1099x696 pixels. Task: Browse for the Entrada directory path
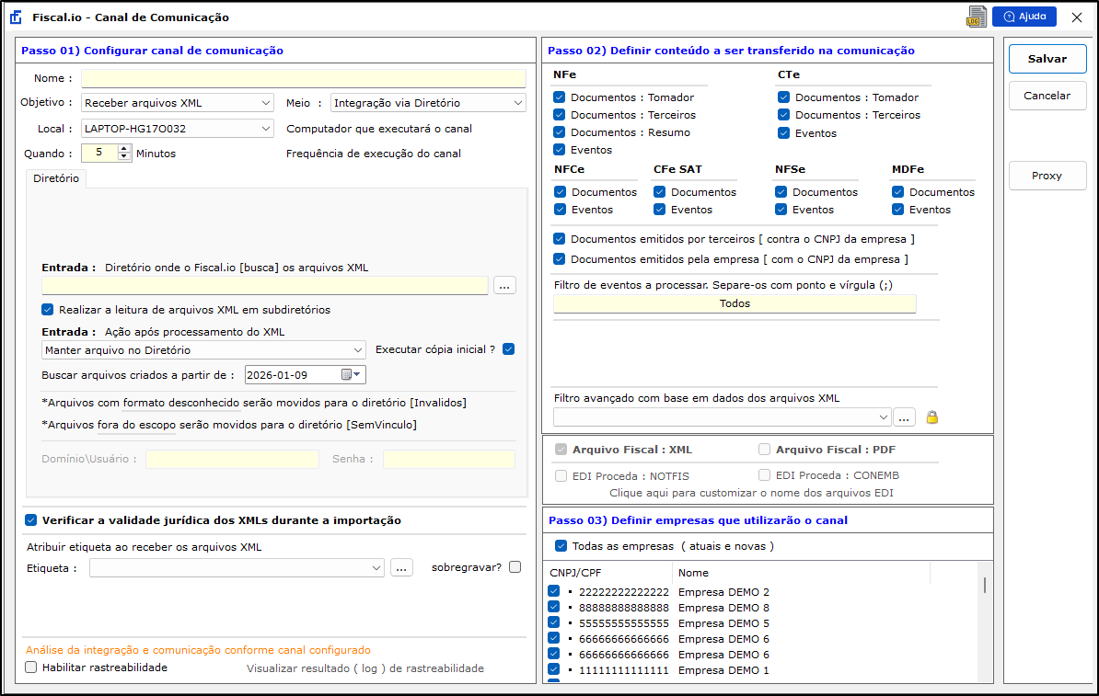pyautogui.click(x=504, y=285)
